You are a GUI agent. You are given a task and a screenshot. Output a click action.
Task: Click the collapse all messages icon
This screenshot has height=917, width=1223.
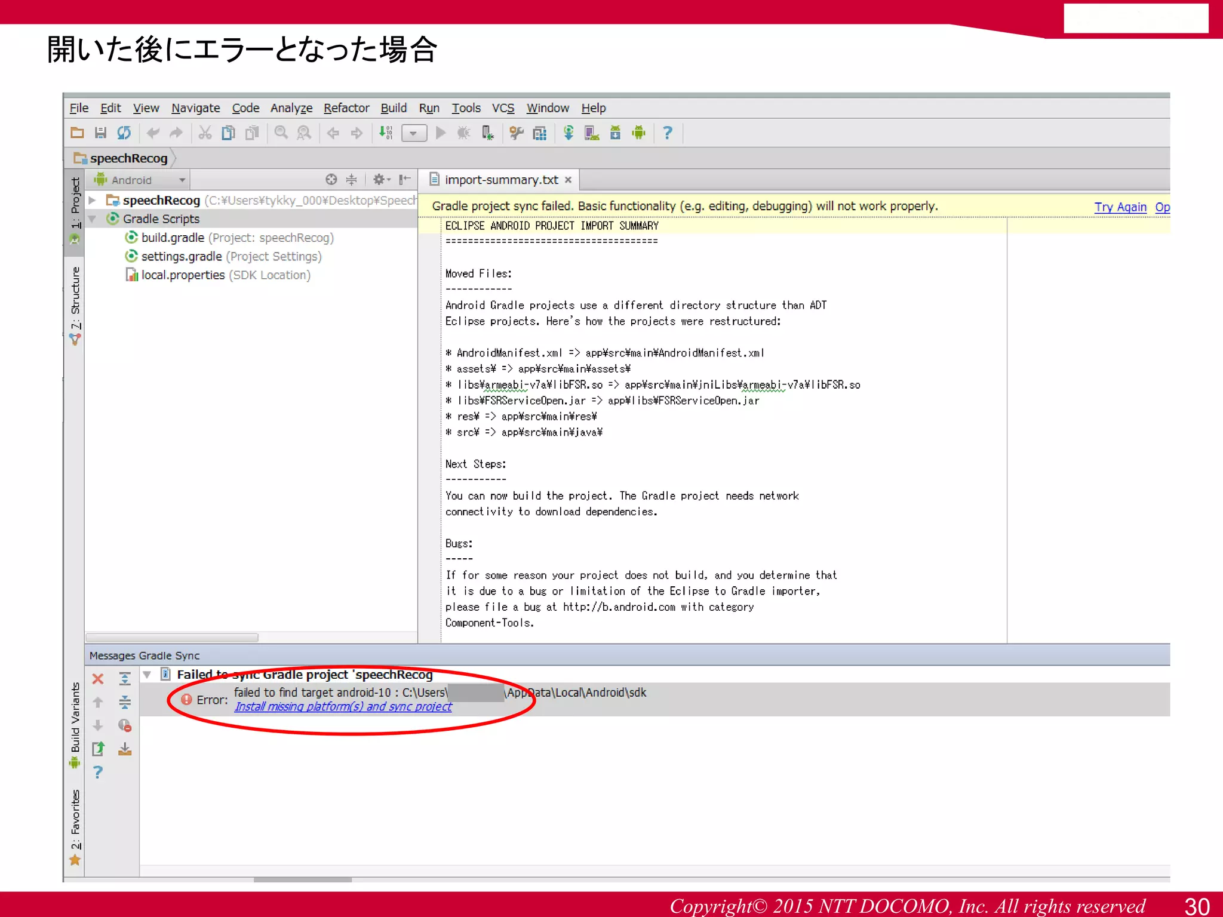[x=125, y=702]
